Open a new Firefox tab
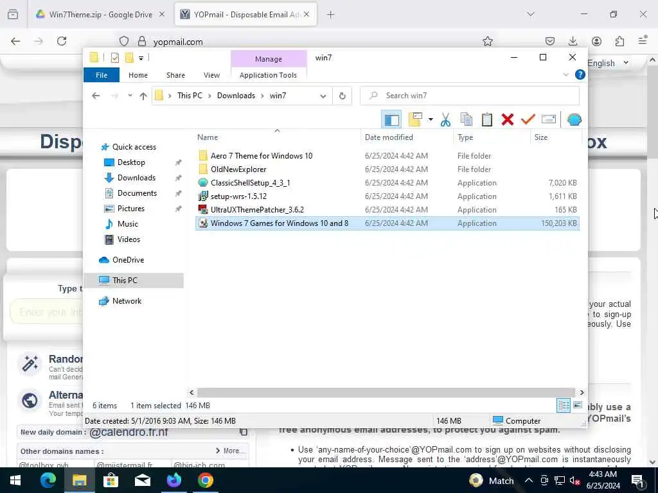 click(x=330, y=15)
